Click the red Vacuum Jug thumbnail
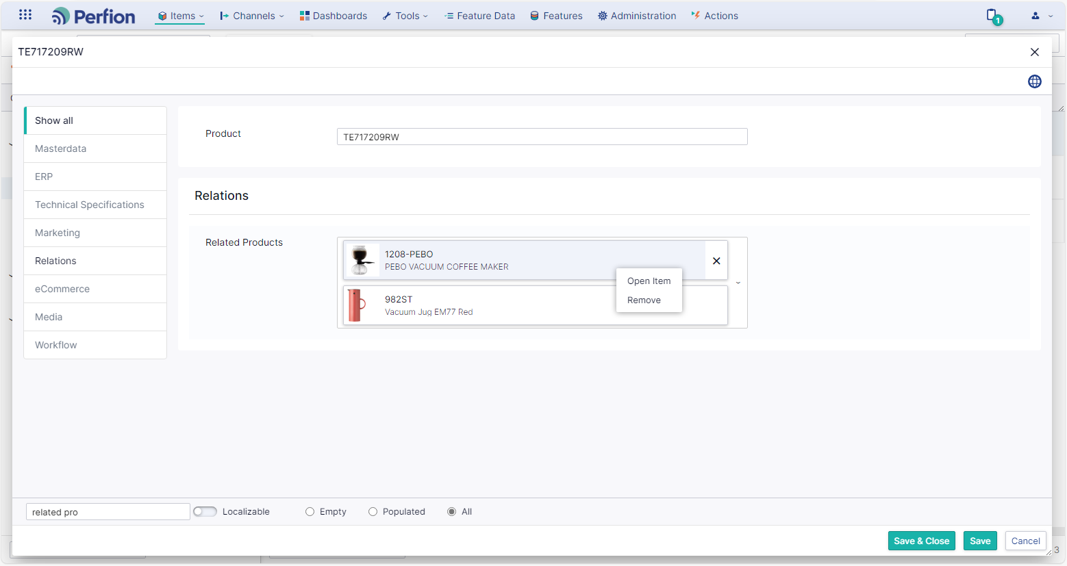The height and width of the screenshot is (566, 1067). click(356, 305)
